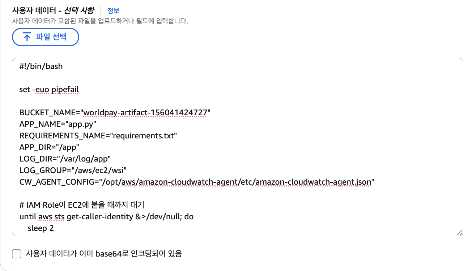Click the 파일 선택 button label

51,37
